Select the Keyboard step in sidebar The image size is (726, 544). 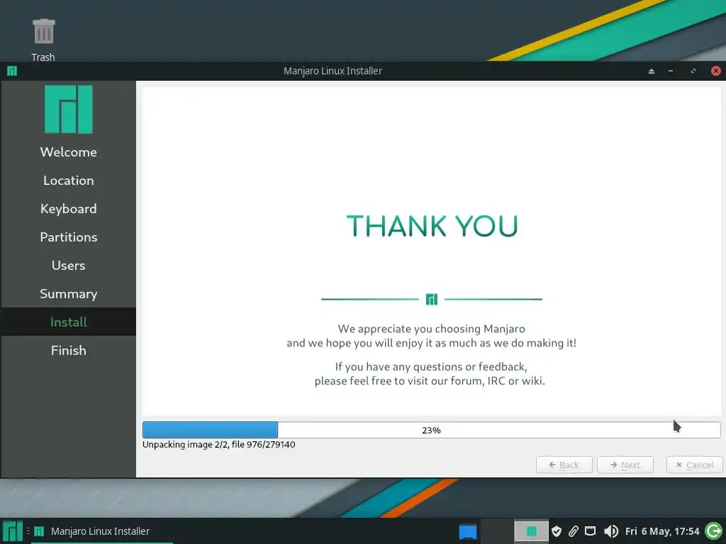pos(69,209)
